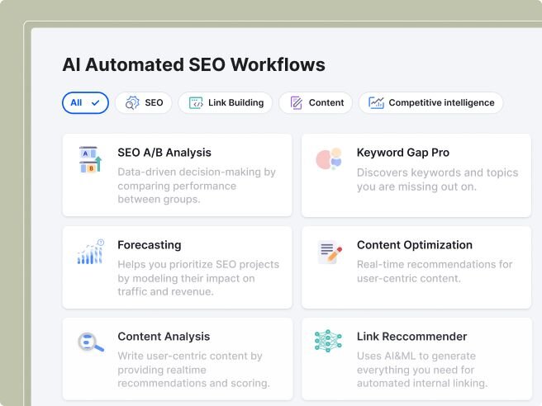Show Competitive intelligence workflows
Viewport: 542px width, 406px height.
430,103
